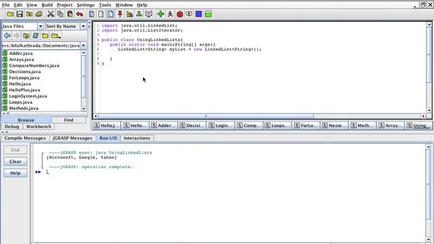Expand the directory path dropdown
Viewport: 434px width, 244px height.
(83, 45)
